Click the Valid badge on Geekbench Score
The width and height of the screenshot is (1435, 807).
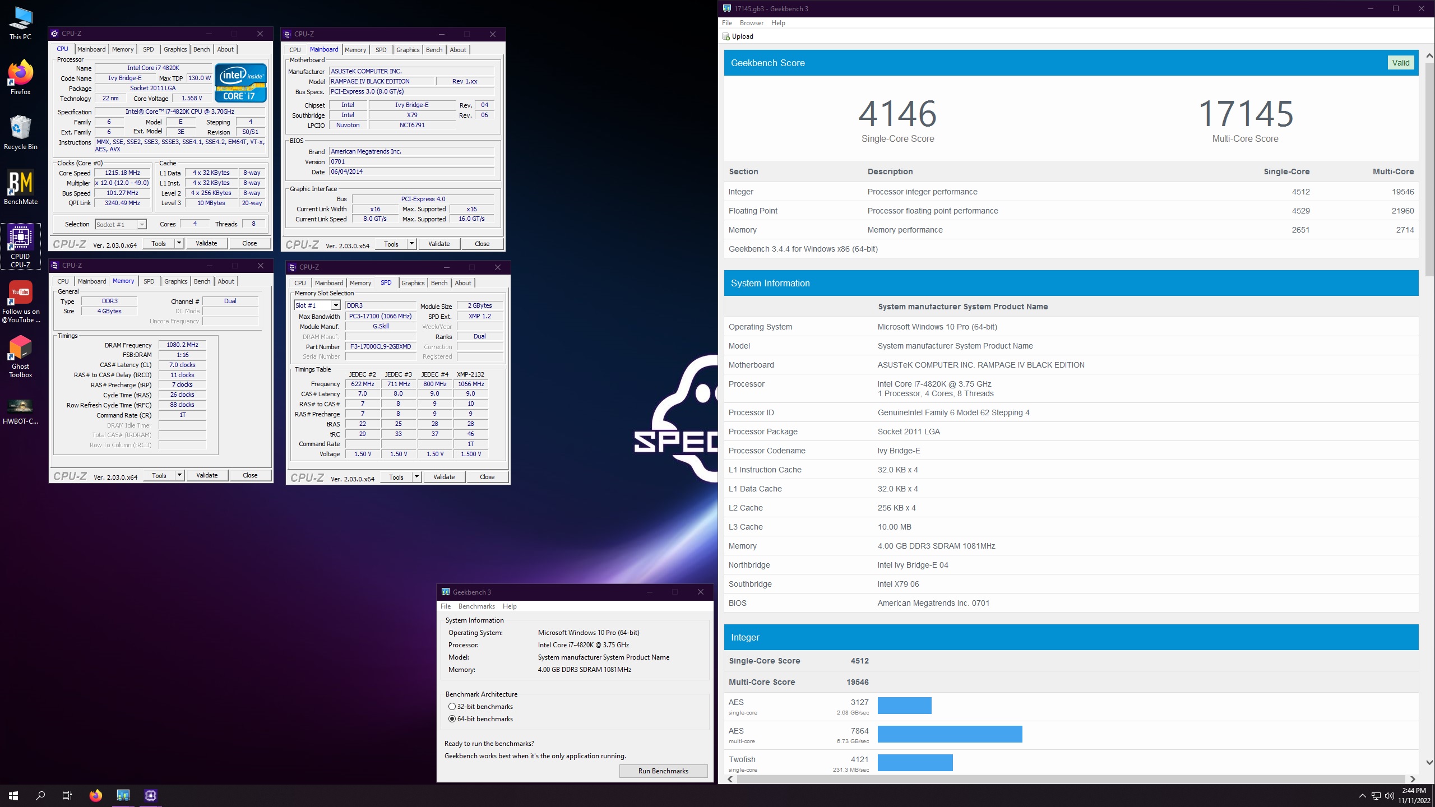[1400, 63]
